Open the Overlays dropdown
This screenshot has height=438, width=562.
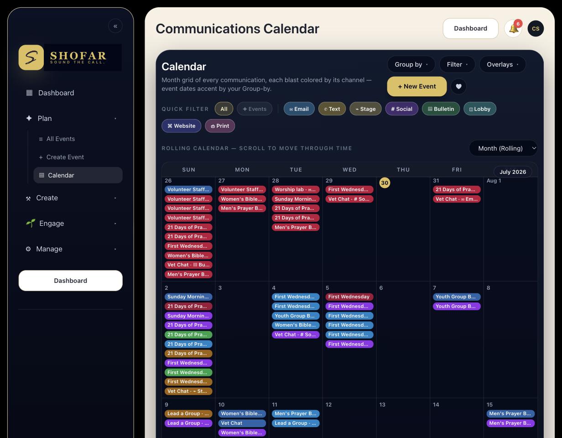(x=503, y=64)
